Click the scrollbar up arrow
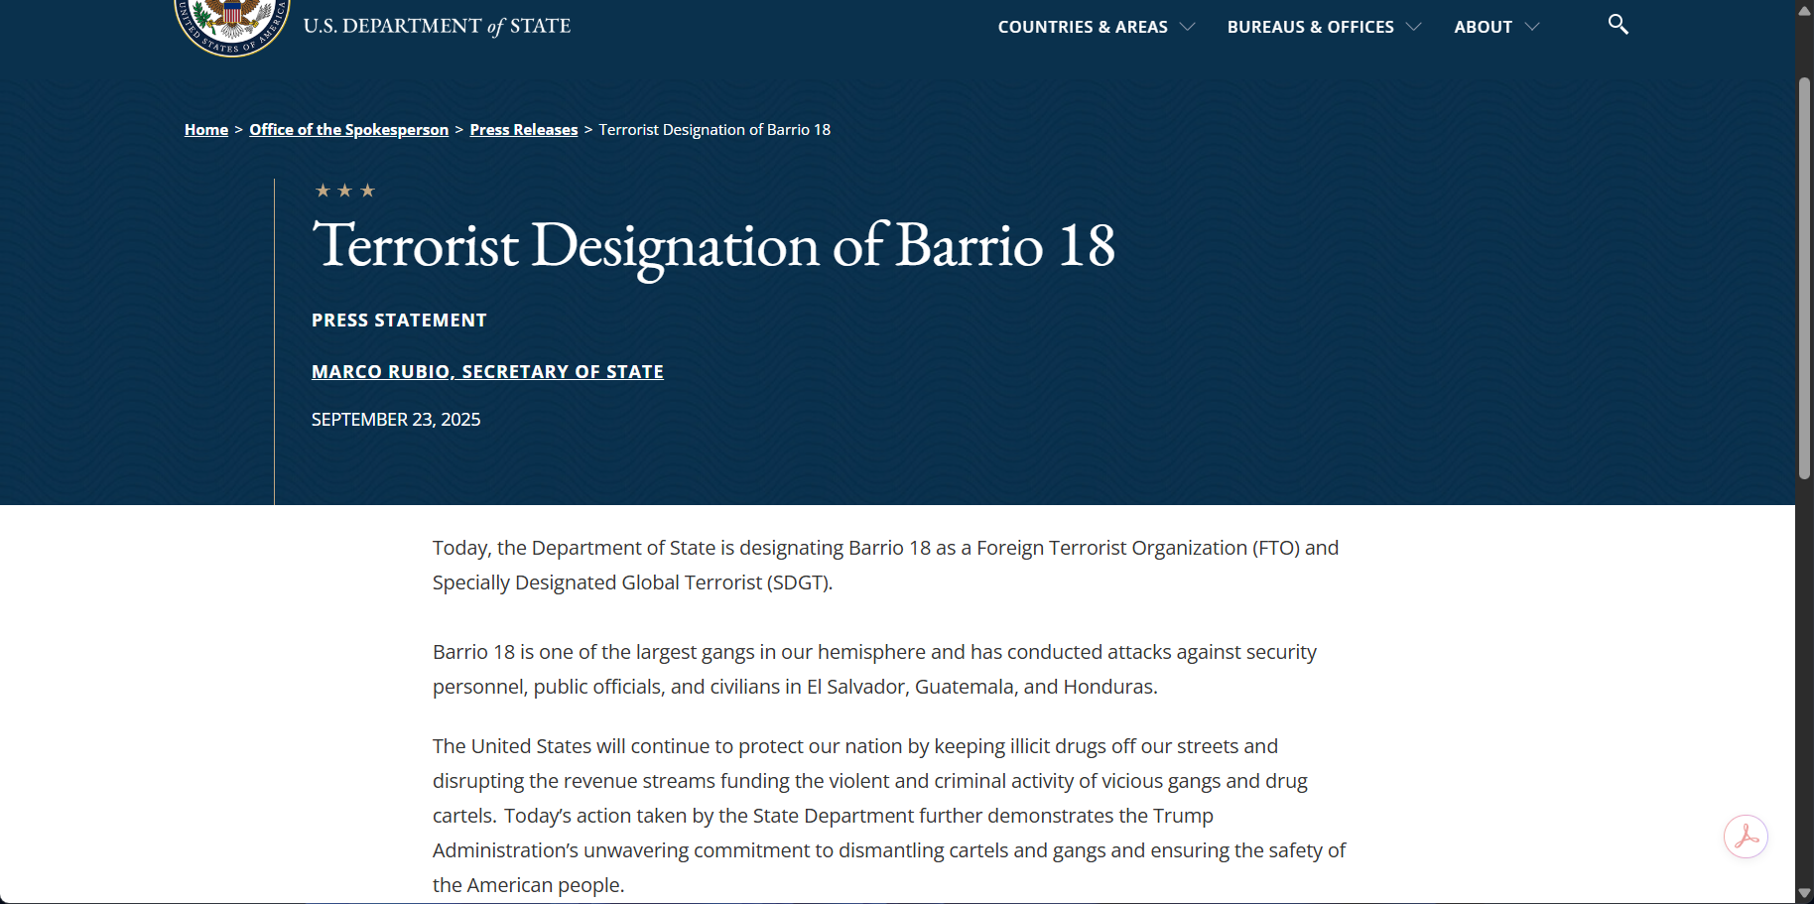Screen dimensions: 1814x904 pos(1804,10)
